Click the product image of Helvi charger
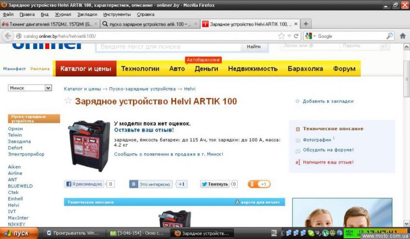Image resolution: width=410 pixels, height=239 pixels. coord(89,145)
